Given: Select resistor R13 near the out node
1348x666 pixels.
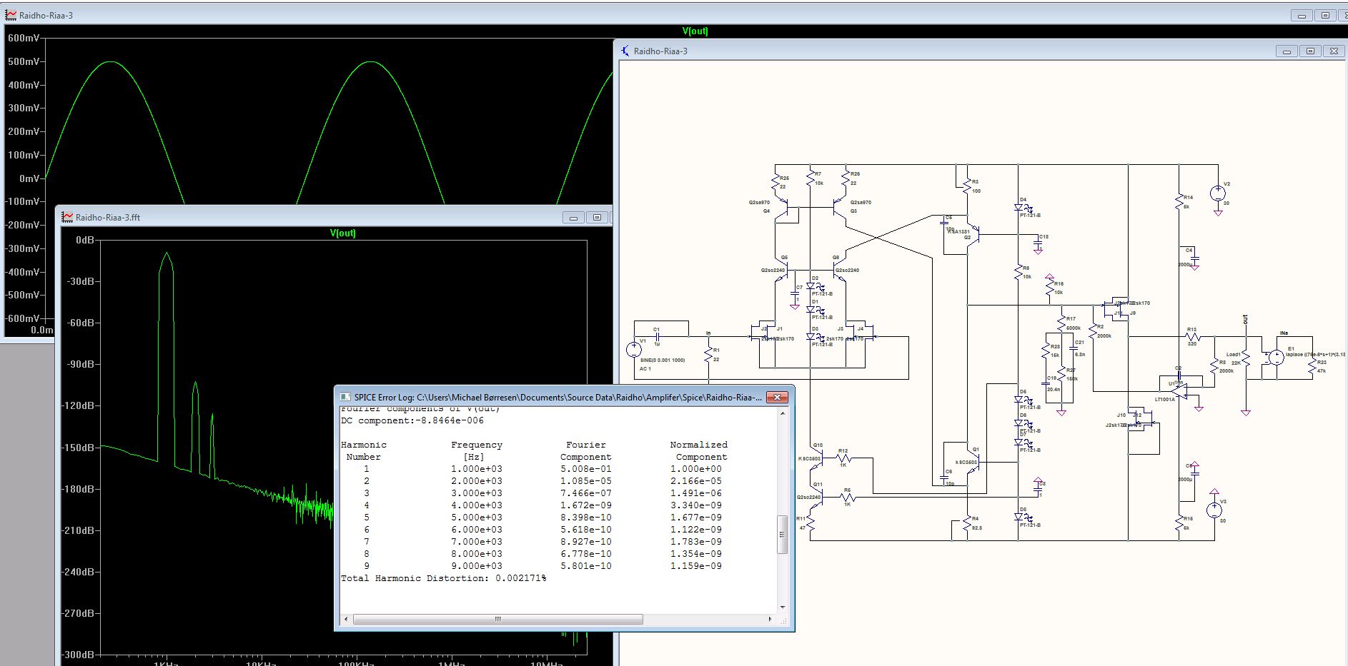Looking at the screenshot, I should click(1191, 336).
